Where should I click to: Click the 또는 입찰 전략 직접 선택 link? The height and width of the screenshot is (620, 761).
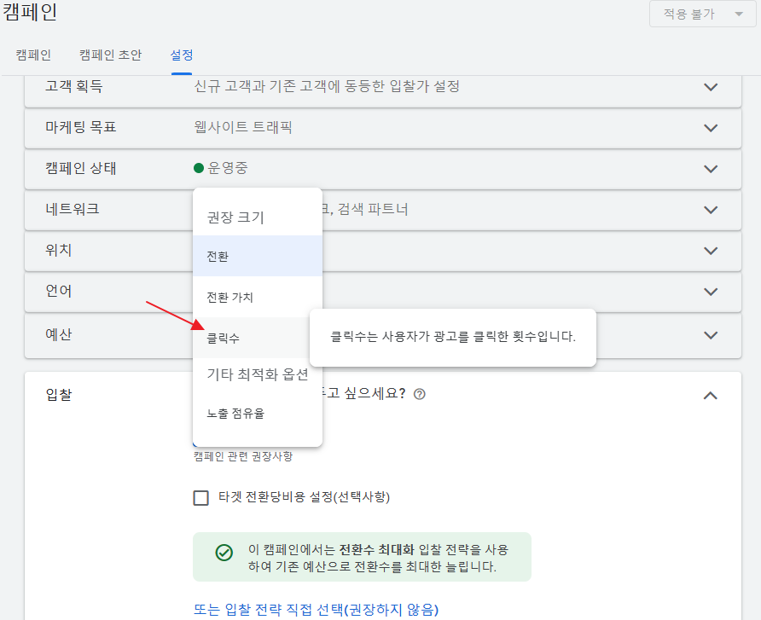click(316, 609)
